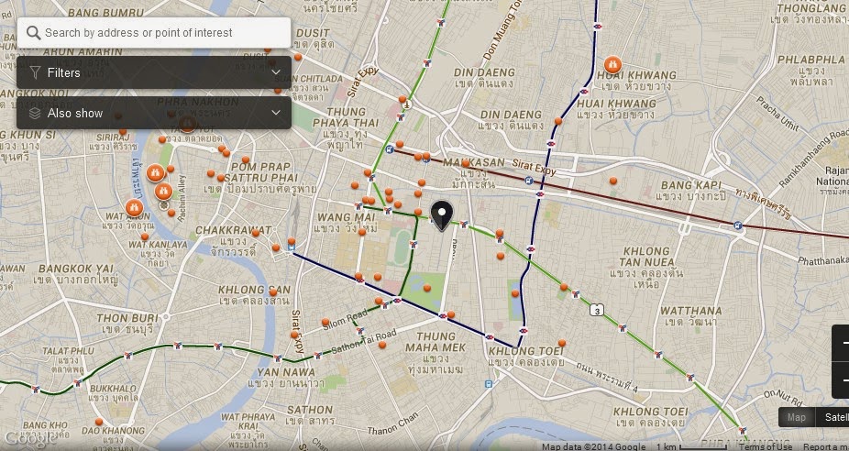Open the binoculars marker nearest Siriraj label
The width and height of the screenshot is (849, 451).
coord(155,173)
